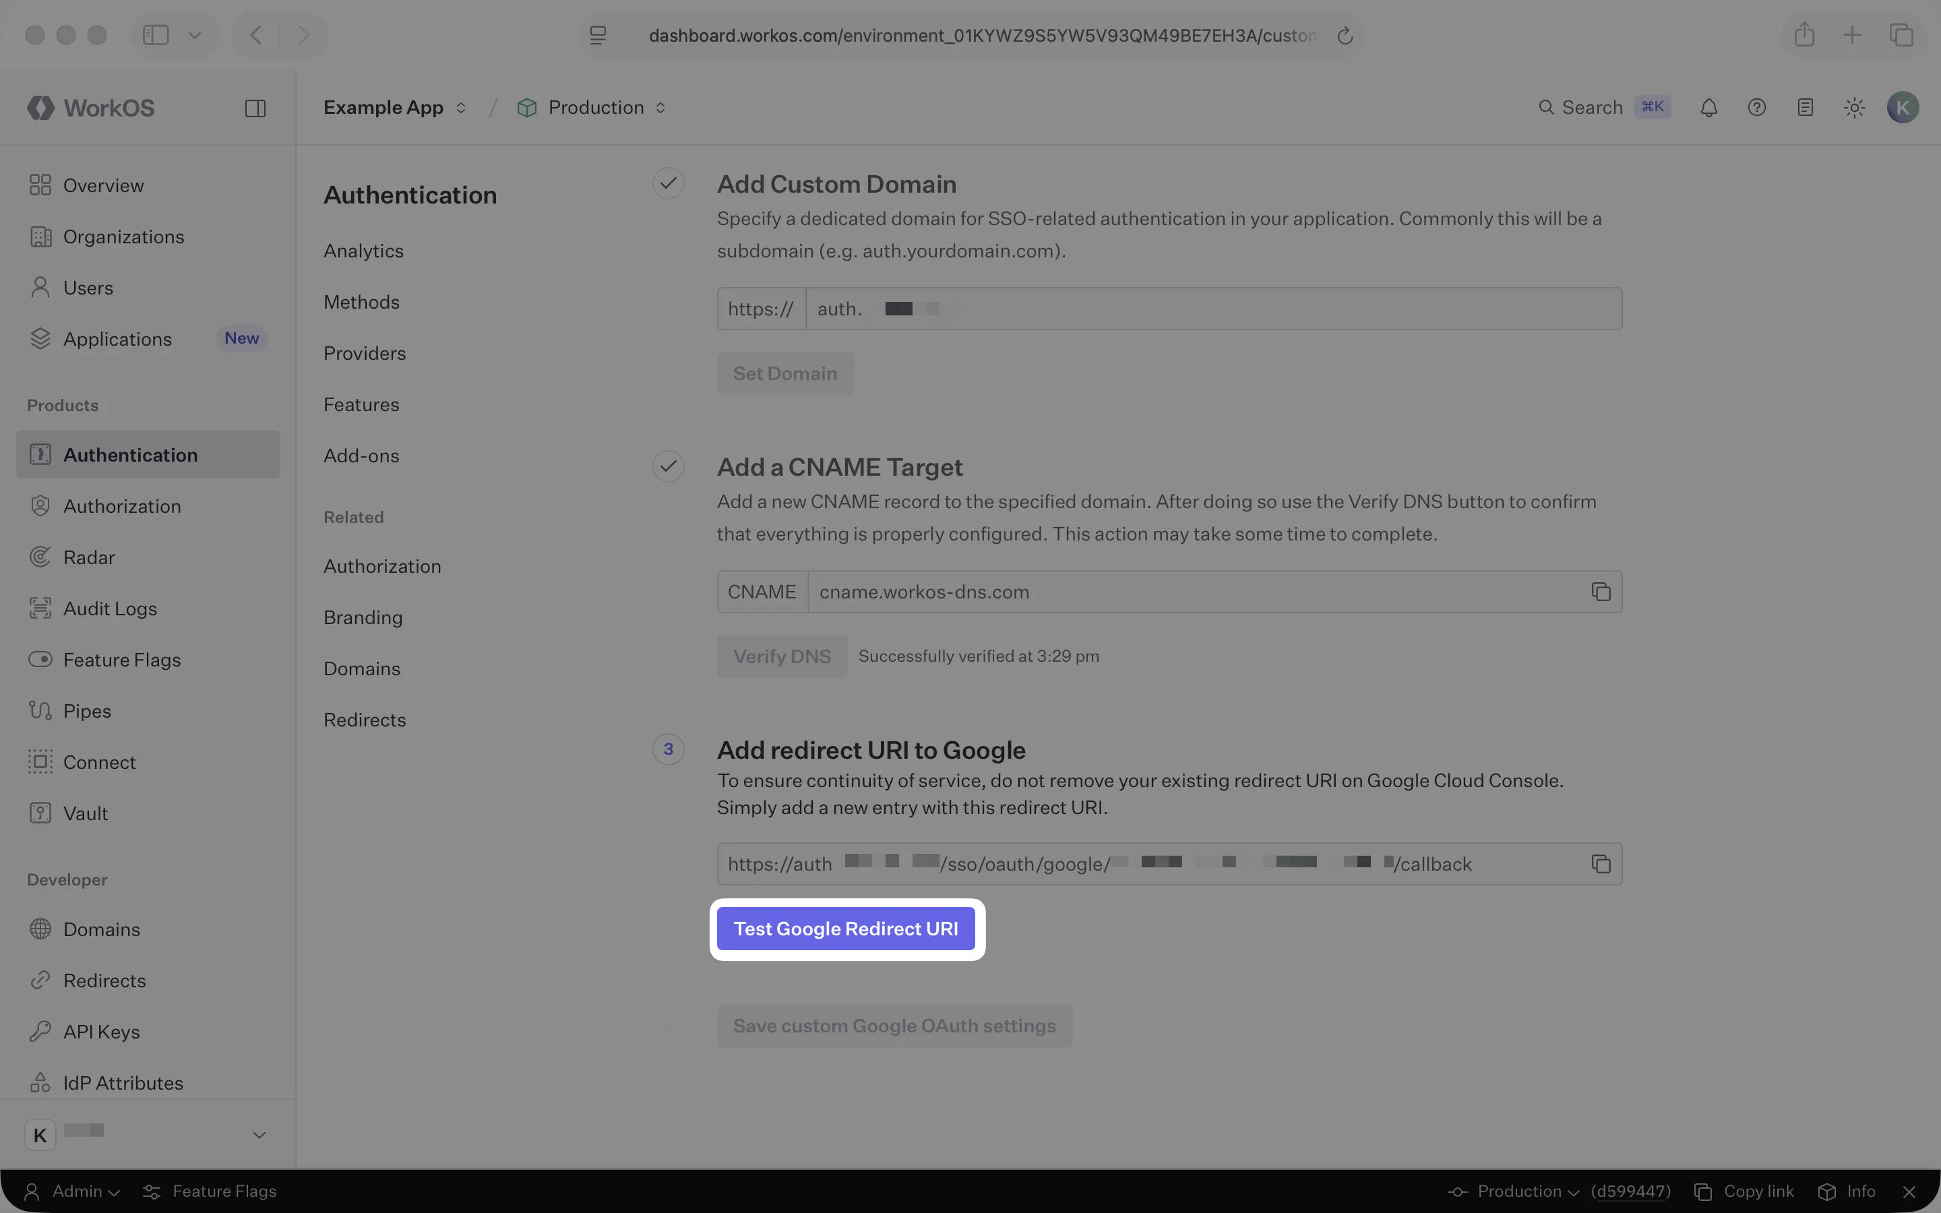The width and height of the screenshot is (1941, 1213).
Task: Open Radar in sidebar
Action: [x=148, y=557]
